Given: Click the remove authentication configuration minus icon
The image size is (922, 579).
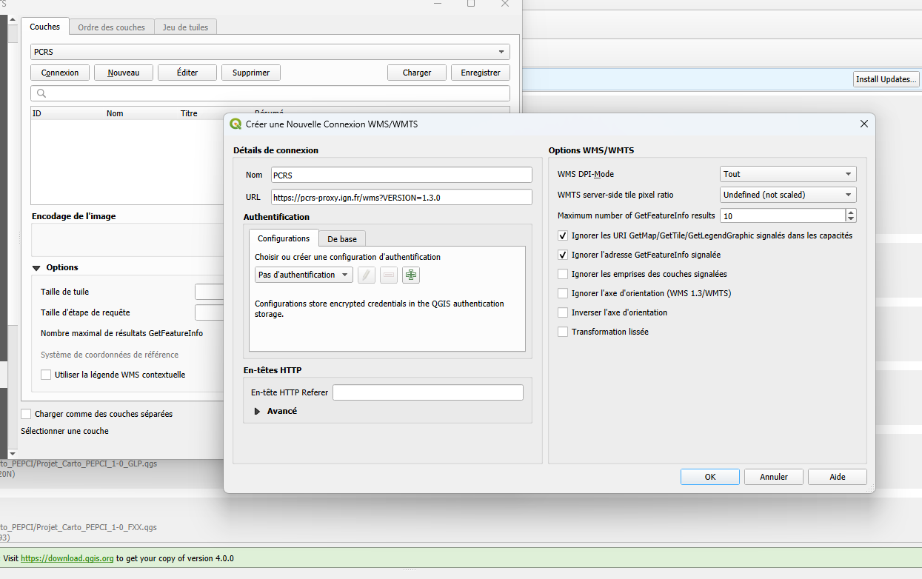Looking at the screenshot, I should [389, 275].
